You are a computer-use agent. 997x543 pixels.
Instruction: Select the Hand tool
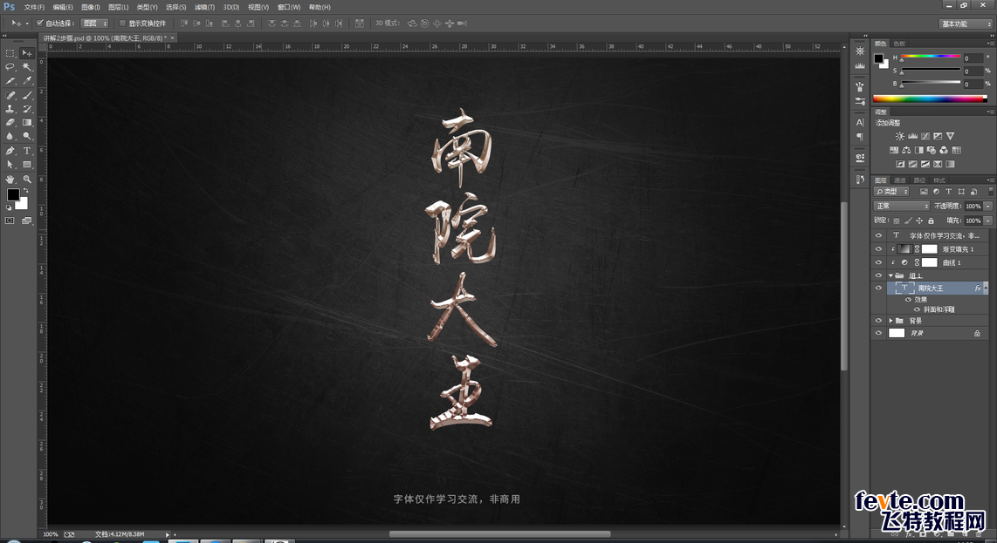tap(10, 179)
